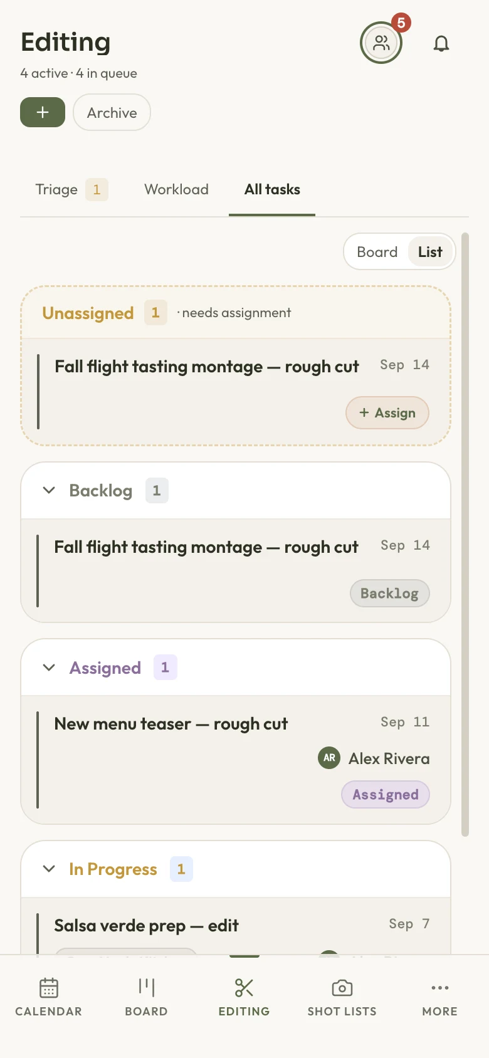The image size is (489, 1058).
Task: Collapse the Assigned section
Action: tap(49, 668)
